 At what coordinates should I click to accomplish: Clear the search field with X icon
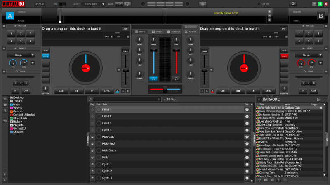point(159,99)
